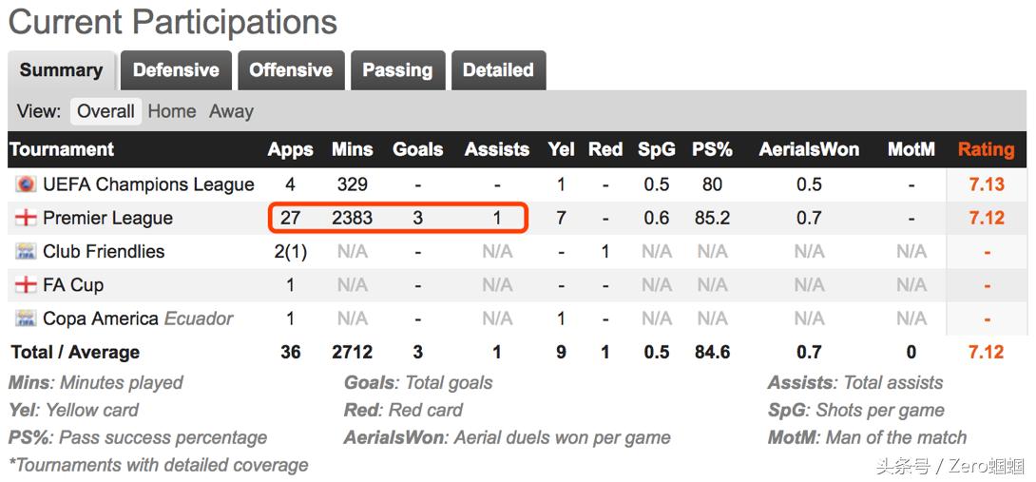Sort table by Rating column
Viewport: 1036px width, 482px height.
point(986,149)
